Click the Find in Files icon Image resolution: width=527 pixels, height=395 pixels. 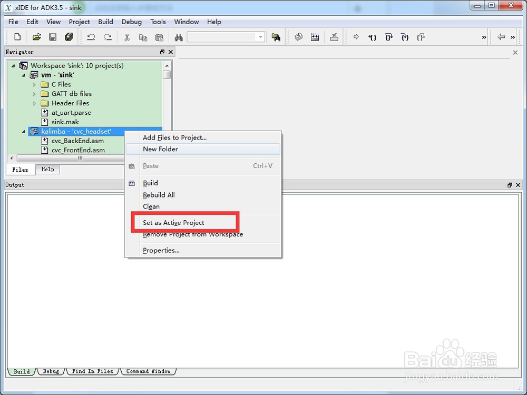276,37
